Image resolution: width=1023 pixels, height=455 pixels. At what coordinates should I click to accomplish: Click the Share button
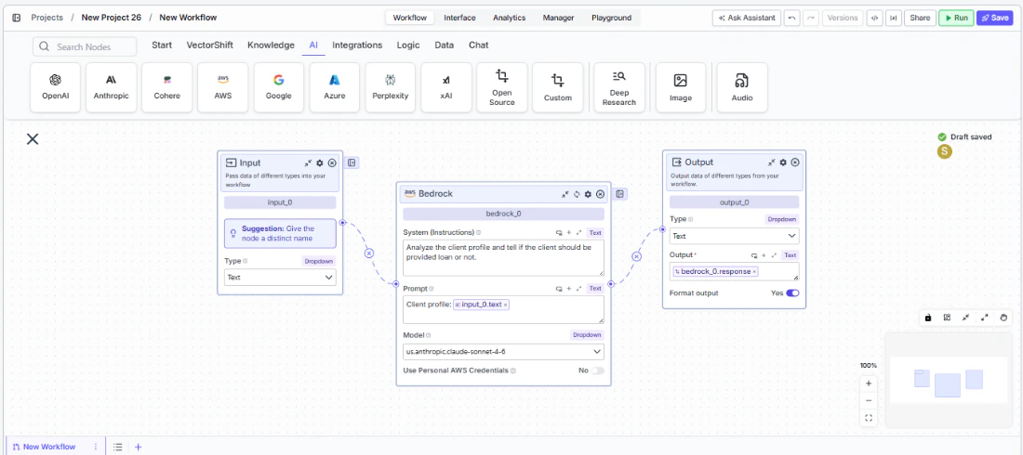click(x=920, y=18)
